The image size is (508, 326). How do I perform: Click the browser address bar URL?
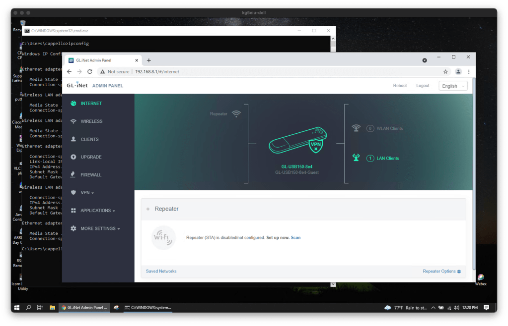pos(157,72)
